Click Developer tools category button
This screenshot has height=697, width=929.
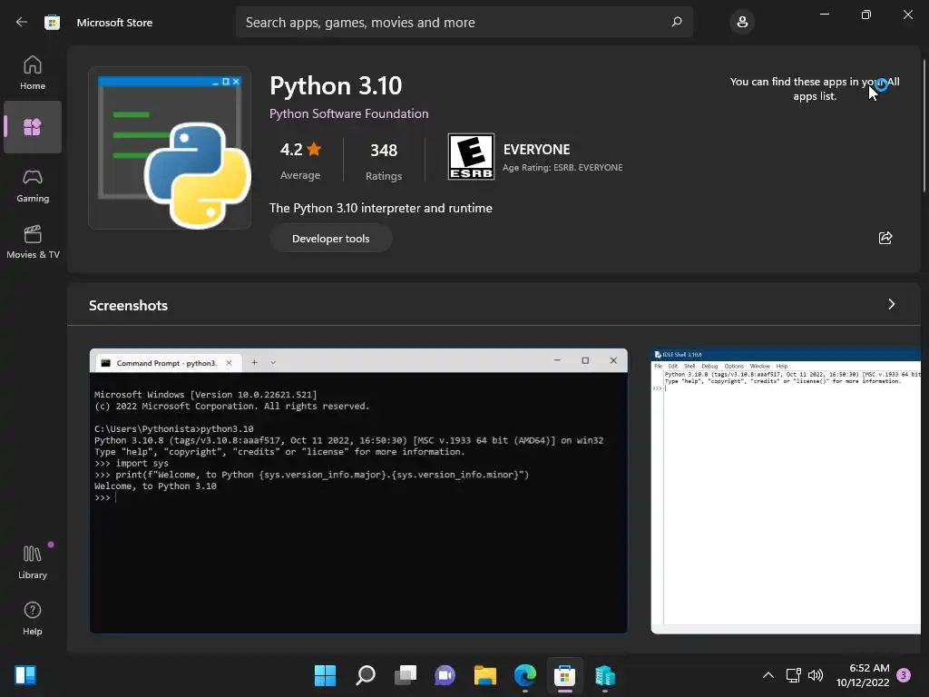point(330,239)
